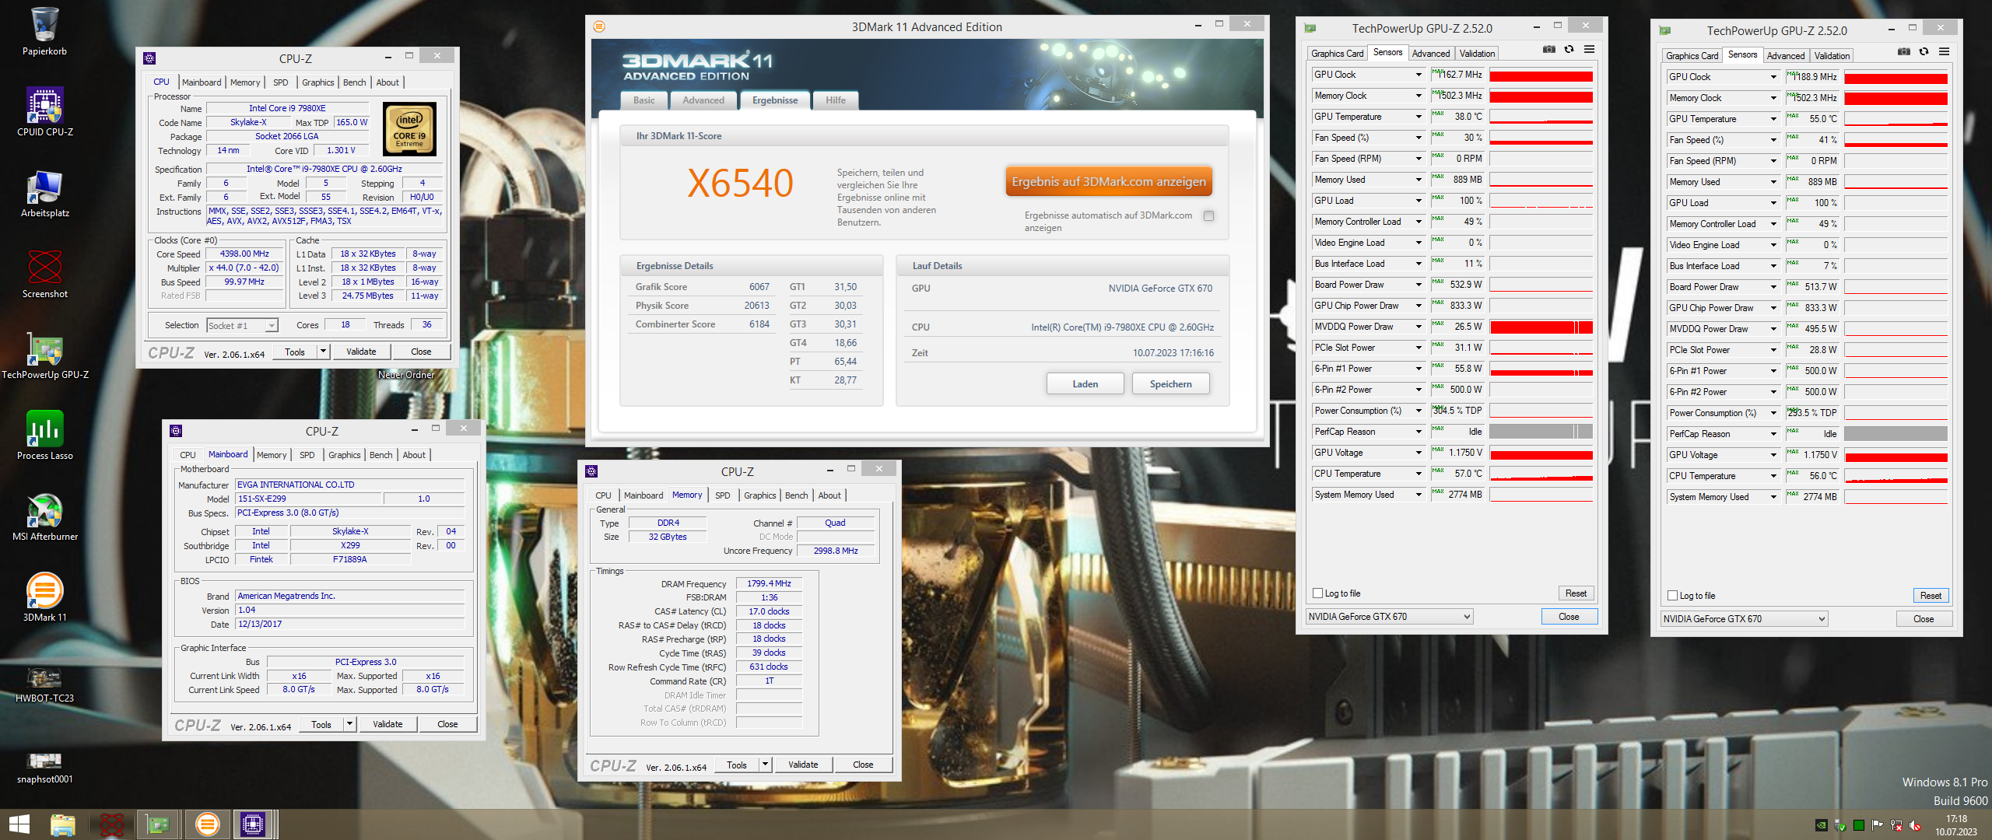Screen dimensions: 1992x840
Task: Open Graphics Card tab in left GPU-Z
Action: pyautogui.click(x=1337, y=54)
